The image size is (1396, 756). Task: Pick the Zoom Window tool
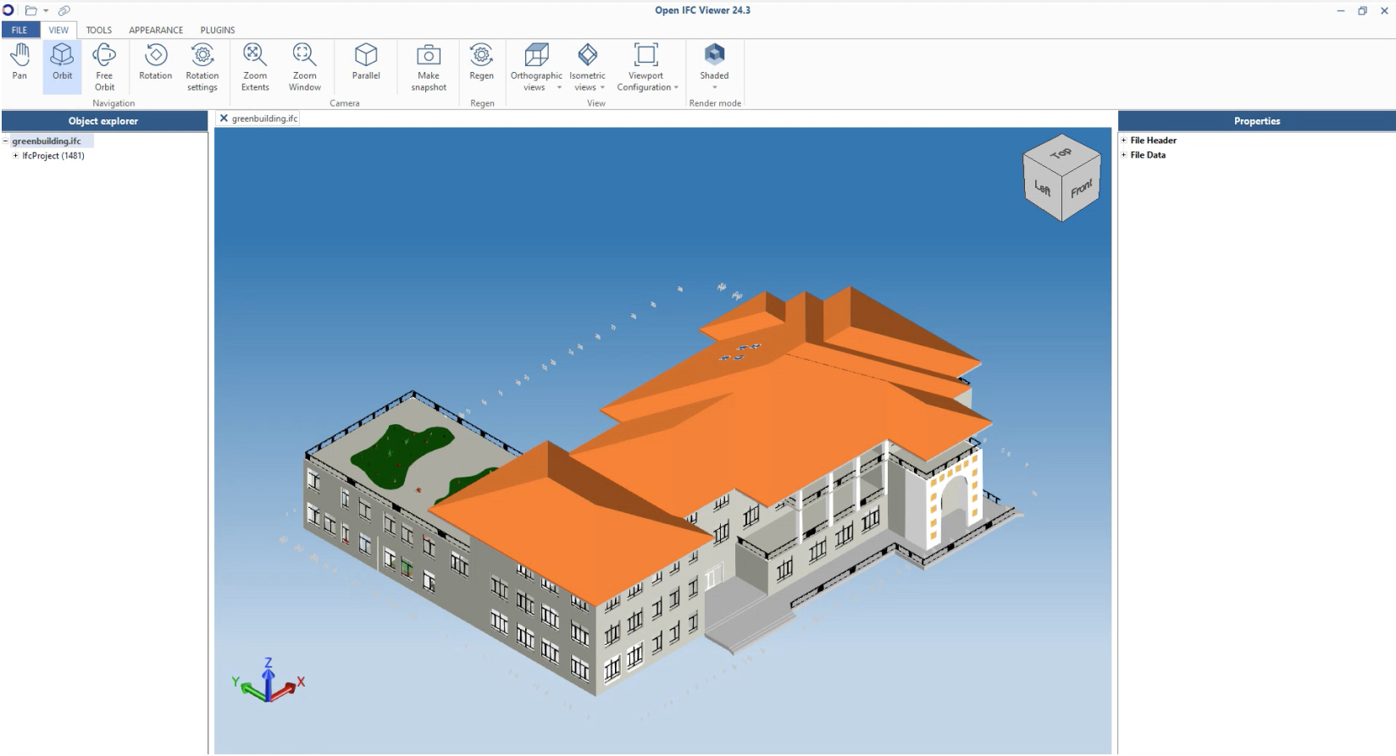tap(304, 66)
